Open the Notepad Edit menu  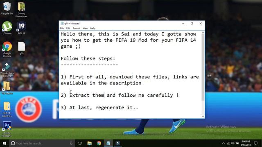(x=68, y=28)
